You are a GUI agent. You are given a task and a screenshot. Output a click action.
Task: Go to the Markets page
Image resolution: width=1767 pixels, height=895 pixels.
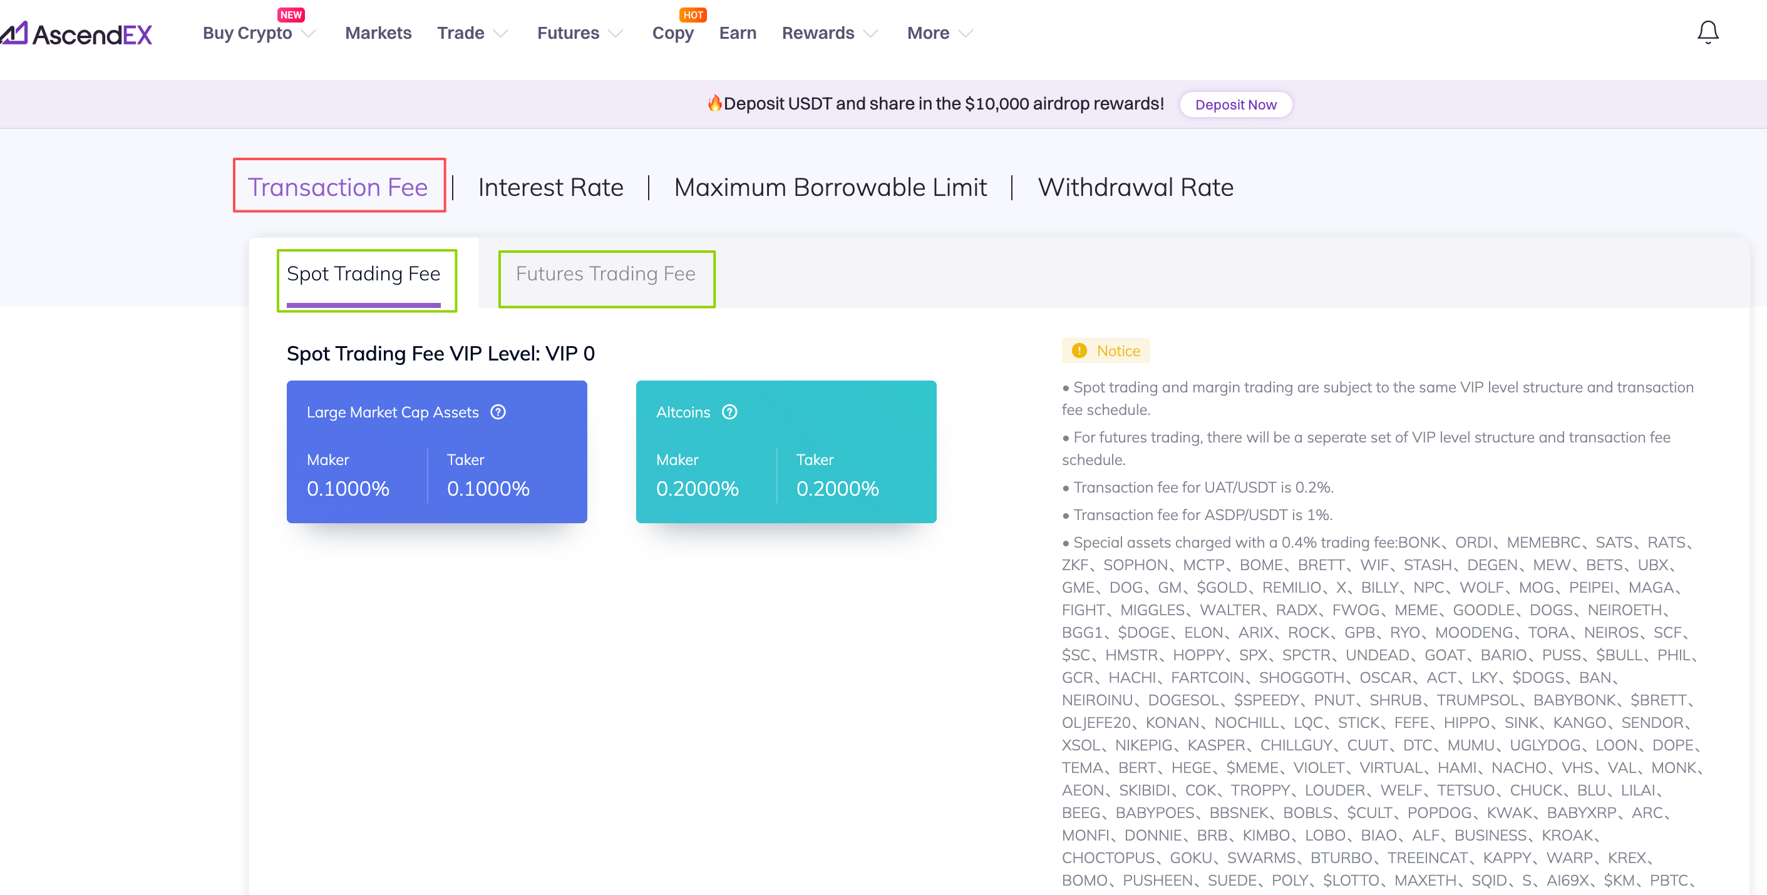378,33
